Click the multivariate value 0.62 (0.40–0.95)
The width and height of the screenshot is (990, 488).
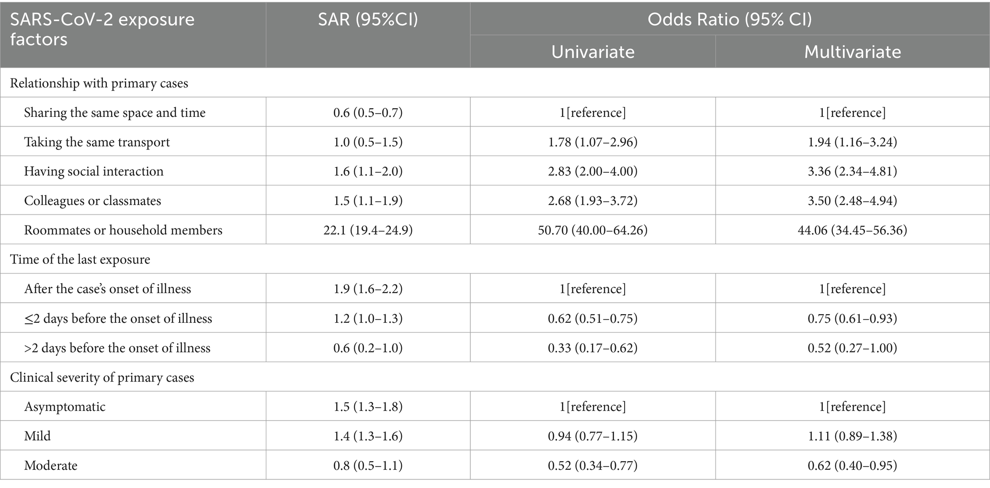852,465
